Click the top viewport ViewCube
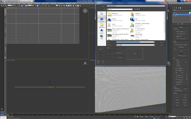 tap(85, 11)
